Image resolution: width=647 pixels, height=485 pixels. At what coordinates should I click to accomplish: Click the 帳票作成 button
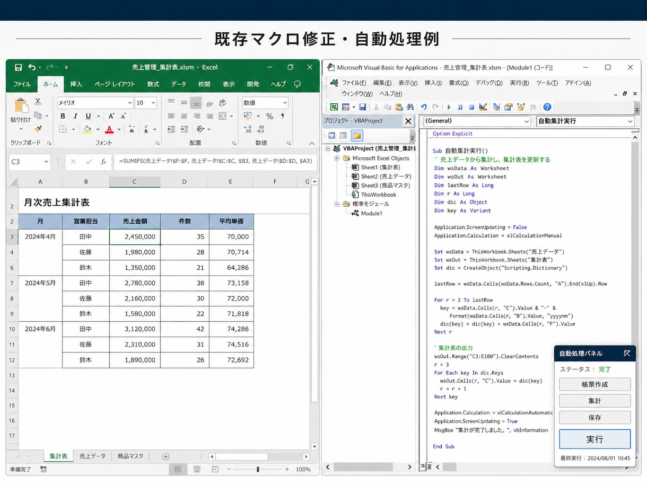[x=594, y=384]
